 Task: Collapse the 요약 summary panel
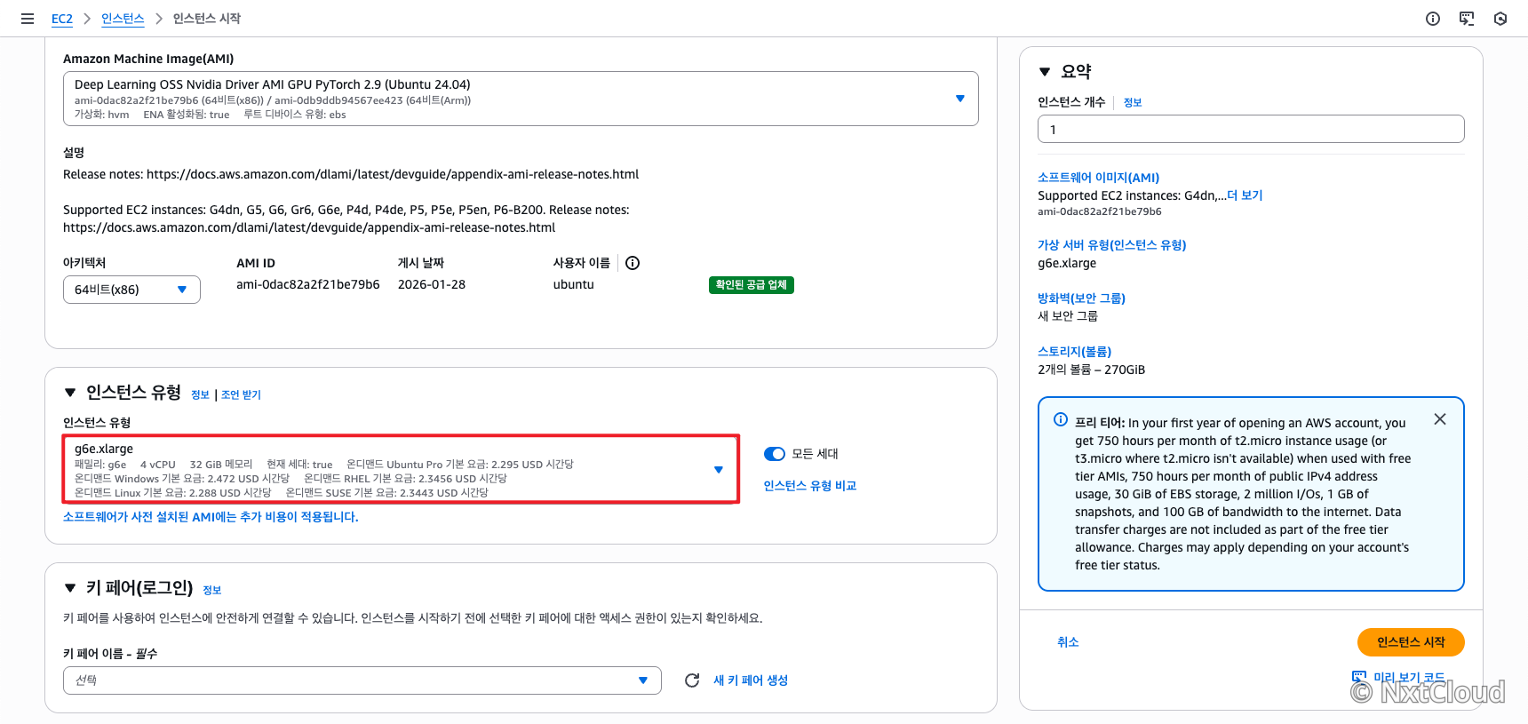point(1045,72)
